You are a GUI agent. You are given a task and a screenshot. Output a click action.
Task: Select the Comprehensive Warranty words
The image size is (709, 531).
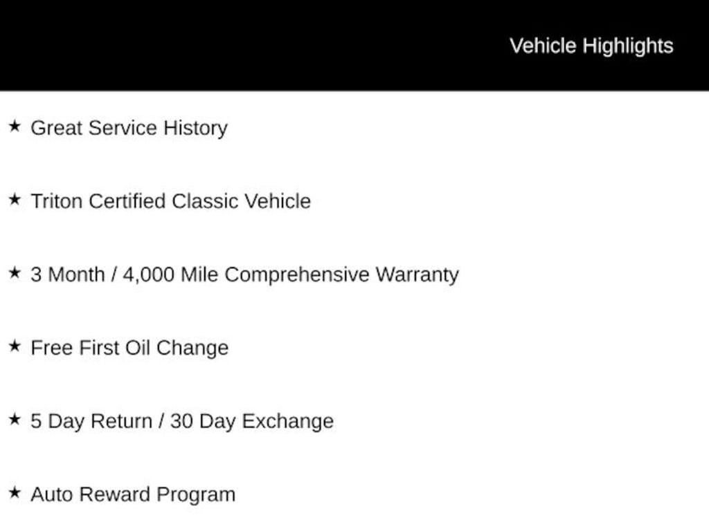[341, 274]
